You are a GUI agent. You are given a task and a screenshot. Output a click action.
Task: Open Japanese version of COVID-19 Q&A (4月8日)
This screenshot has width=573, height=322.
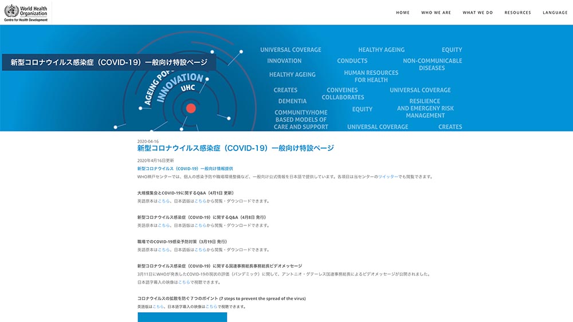coord(201,225)
